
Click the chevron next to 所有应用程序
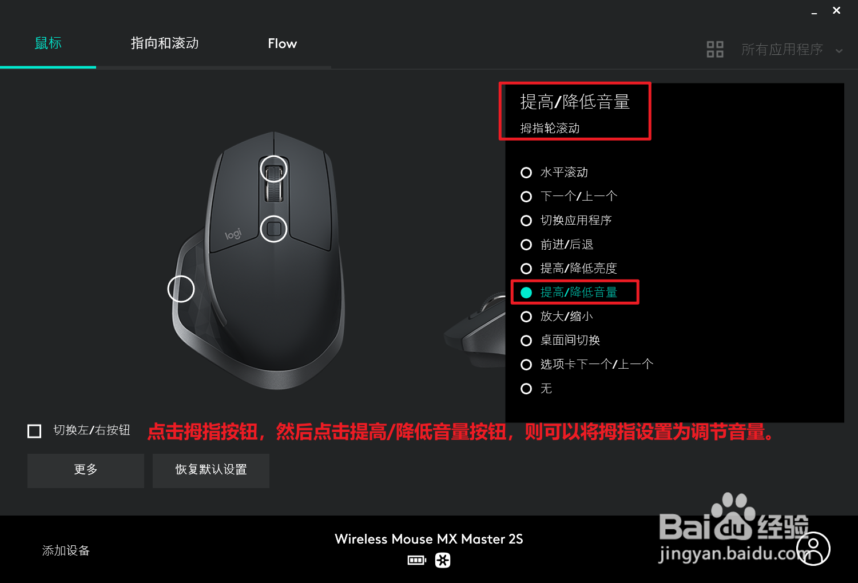(839, 51)
